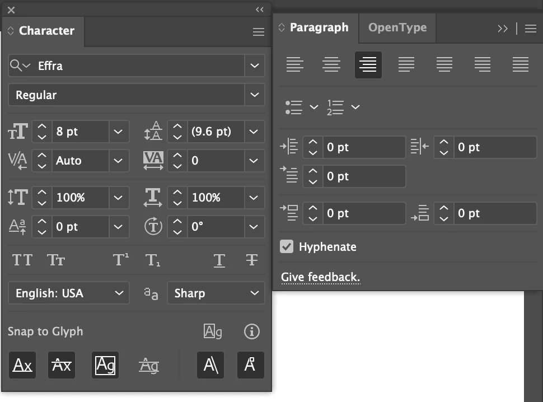
Task: Toggle Superscript text style
Action: [121, 260]
